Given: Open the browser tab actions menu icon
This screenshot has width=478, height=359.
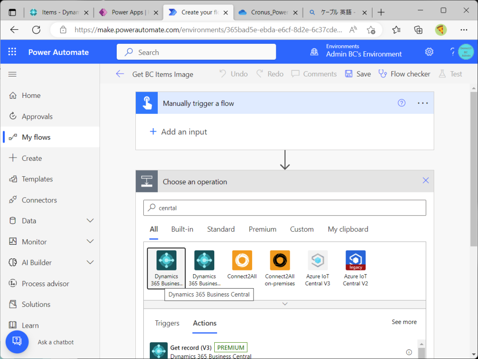Looking at the screenshot, I should click(x=12, y=12).
